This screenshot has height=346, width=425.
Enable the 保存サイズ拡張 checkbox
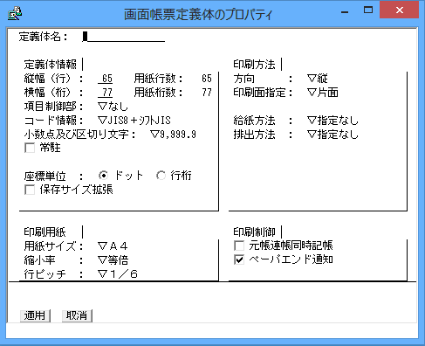tap(30, 190)
